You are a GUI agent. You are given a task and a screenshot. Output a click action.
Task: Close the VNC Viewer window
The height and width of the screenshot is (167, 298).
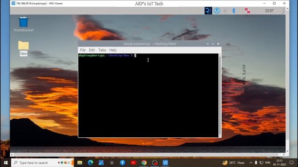(284, 3)
